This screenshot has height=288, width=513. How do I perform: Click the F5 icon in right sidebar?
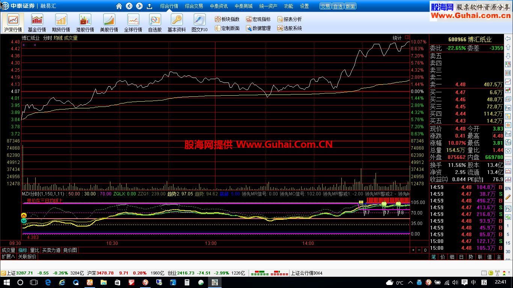coord(508,208)
